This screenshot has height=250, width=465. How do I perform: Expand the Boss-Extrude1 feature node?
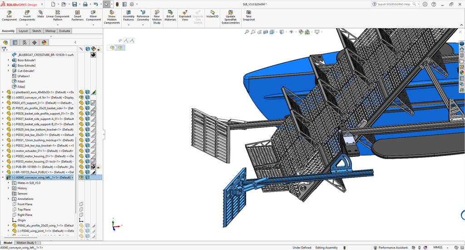pos(8,60)
